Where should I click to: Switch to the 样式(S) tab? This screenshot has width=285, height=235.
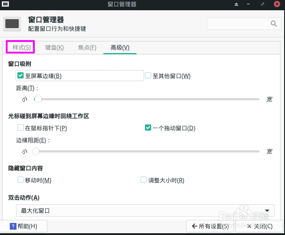[21, 48]
